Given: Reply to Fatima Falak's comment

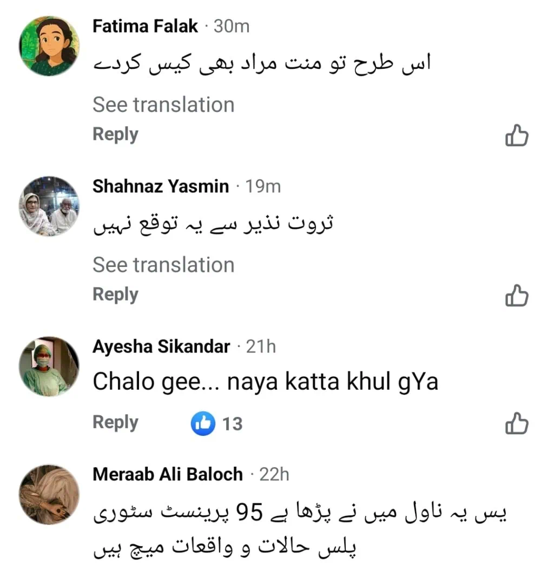Looking at the screenshot, I should point(115,135).
